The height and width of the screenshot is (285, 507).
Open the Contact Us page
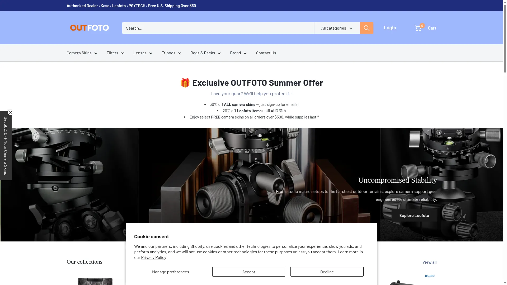tap(266, 53)
